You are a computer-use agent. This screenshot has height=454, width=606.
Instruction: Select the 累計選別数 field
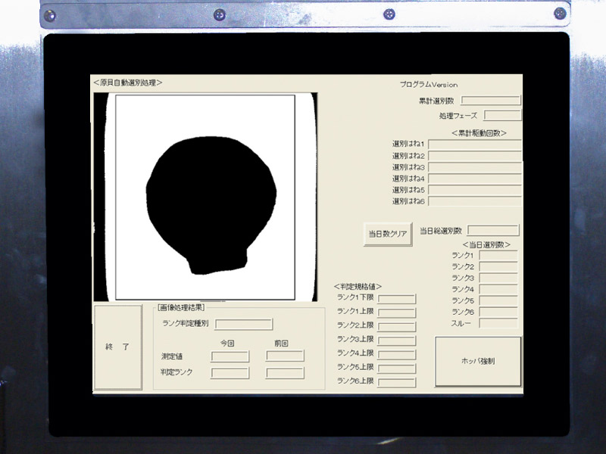[491, 101]
